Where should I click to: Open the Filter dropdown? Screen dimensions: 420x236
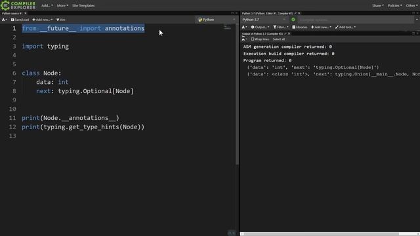[x=280, y=27]
